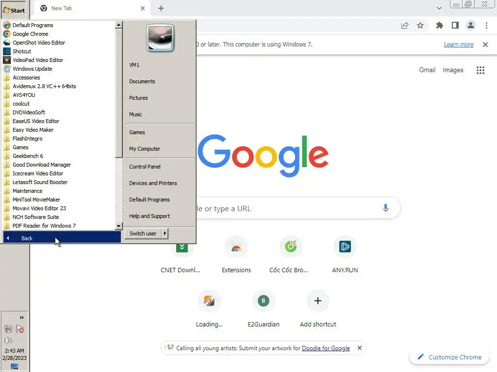This screenshot has width=497, height=372.
Task: Click the network tray icon
Action: point(8,329)
